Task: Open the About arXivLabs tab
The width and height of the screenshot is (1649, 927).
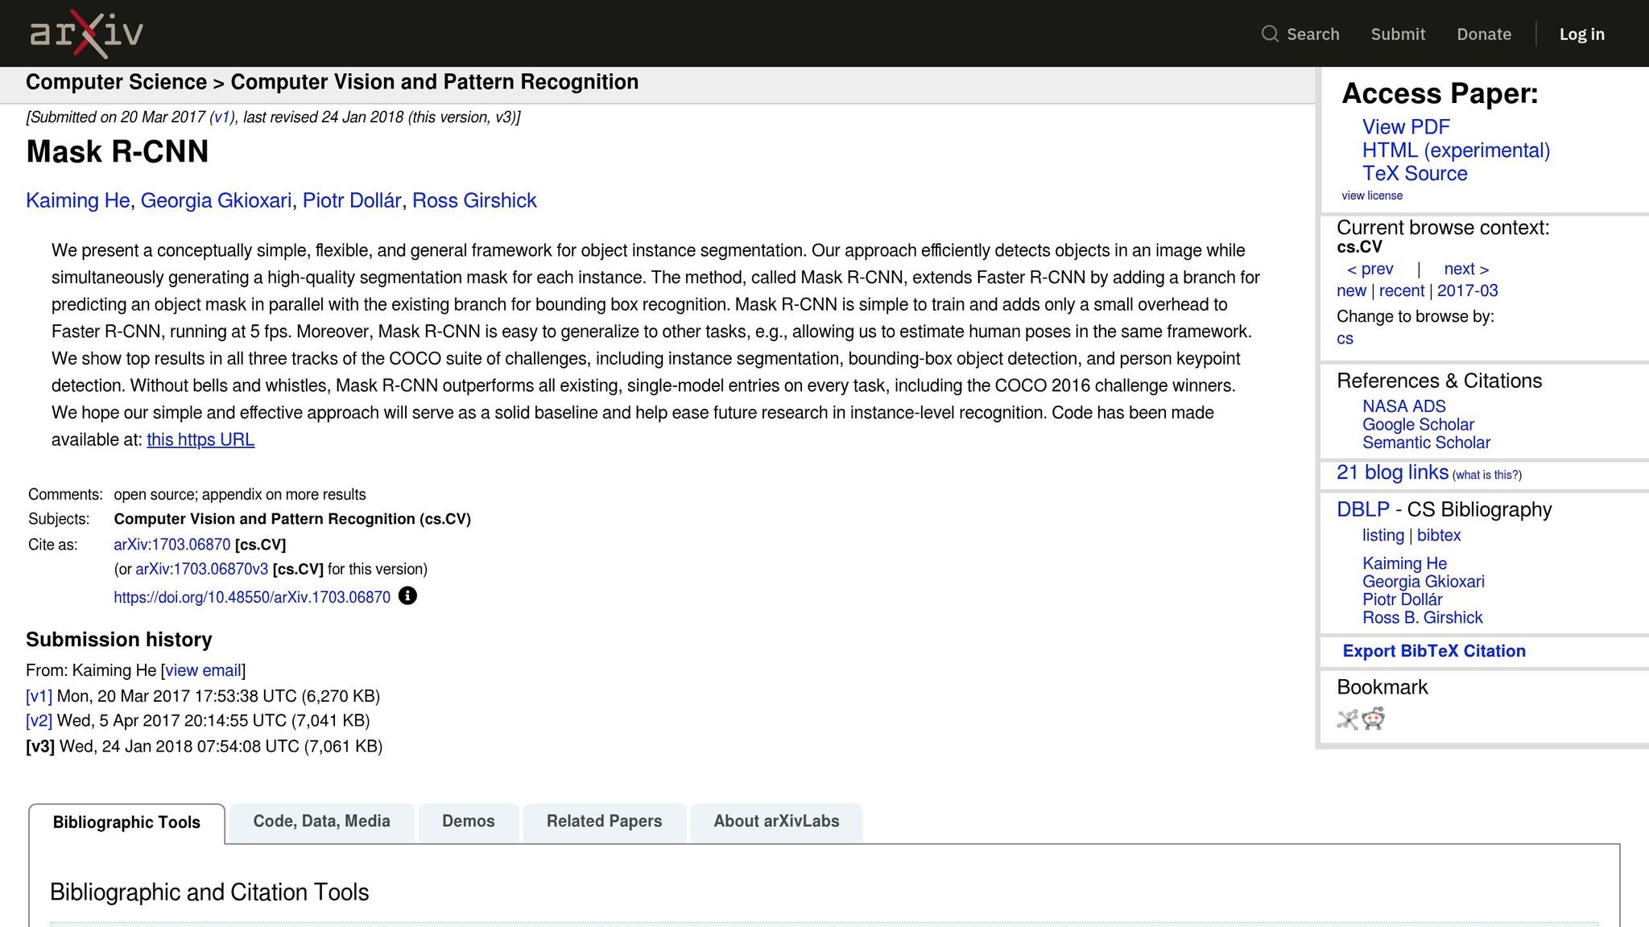Action: [776, 822]
